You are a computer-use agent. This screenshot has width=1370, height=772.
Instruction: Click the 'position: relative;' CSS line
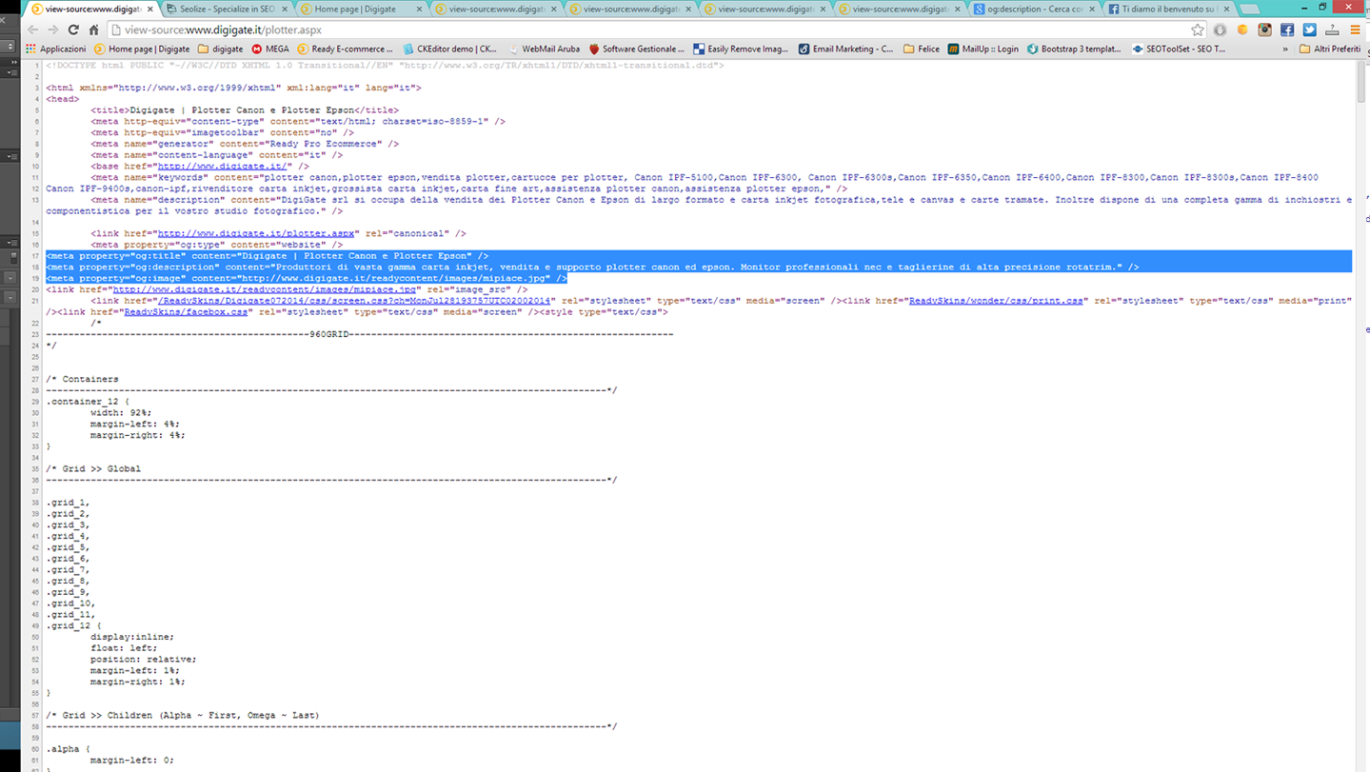(144, 660)
